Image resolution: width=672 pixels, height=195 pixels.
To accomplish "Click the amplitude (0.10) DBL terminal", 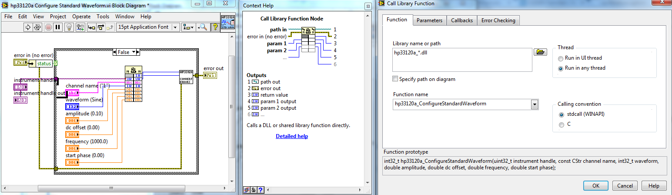I will click(x=72, y=121).
